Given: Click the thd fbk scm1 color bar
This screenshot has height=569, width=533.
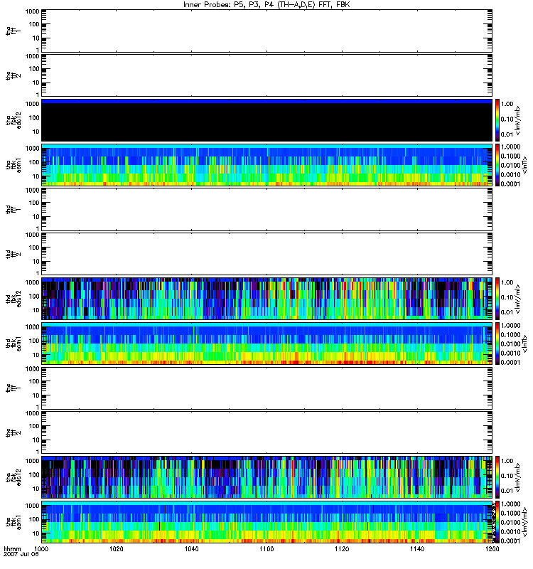Looking at the screenshot, I should point(497,344).
